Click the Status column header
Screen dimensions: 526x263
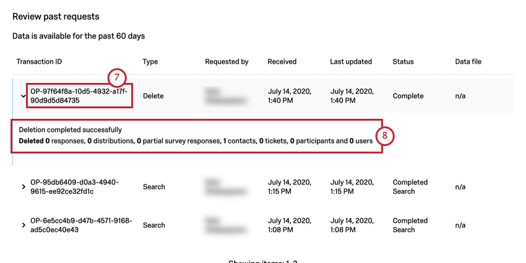click(x=403, y=62)
